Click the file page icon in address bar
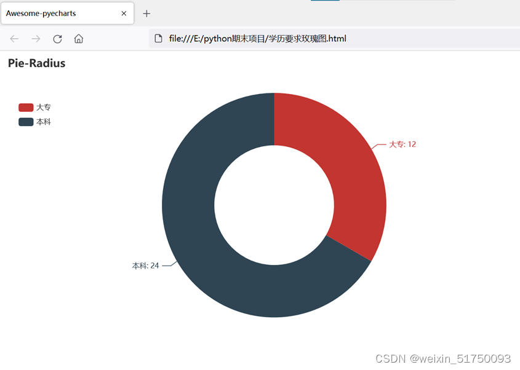The image size is (520, 370). pyautogui.click(x=159, y=39)
